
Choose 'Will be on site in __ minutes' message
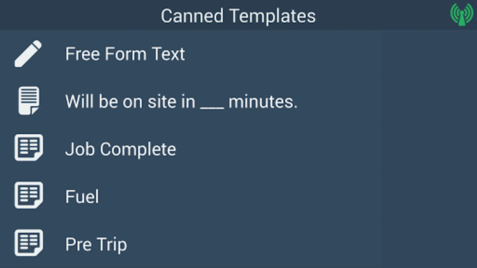tap(181, 102)
